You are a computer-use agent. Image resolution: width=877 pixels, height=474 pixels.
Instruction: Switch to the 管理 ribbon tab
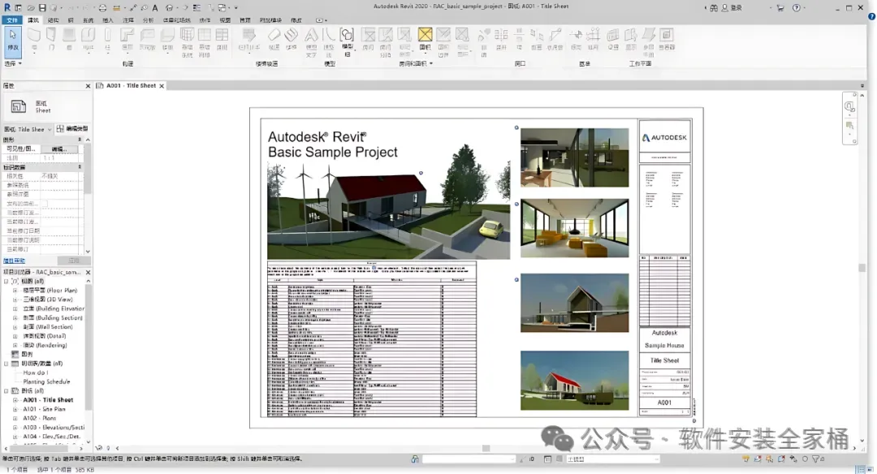245,20
